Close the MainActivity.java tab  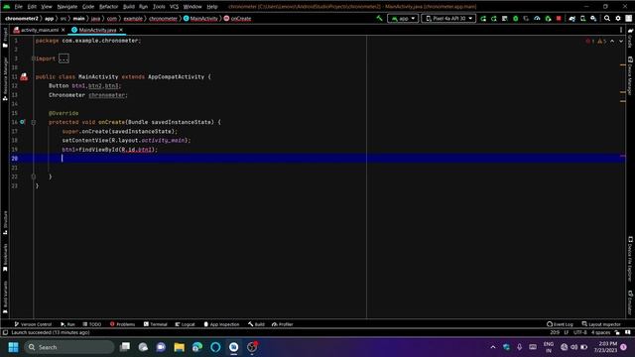(121, 30)
